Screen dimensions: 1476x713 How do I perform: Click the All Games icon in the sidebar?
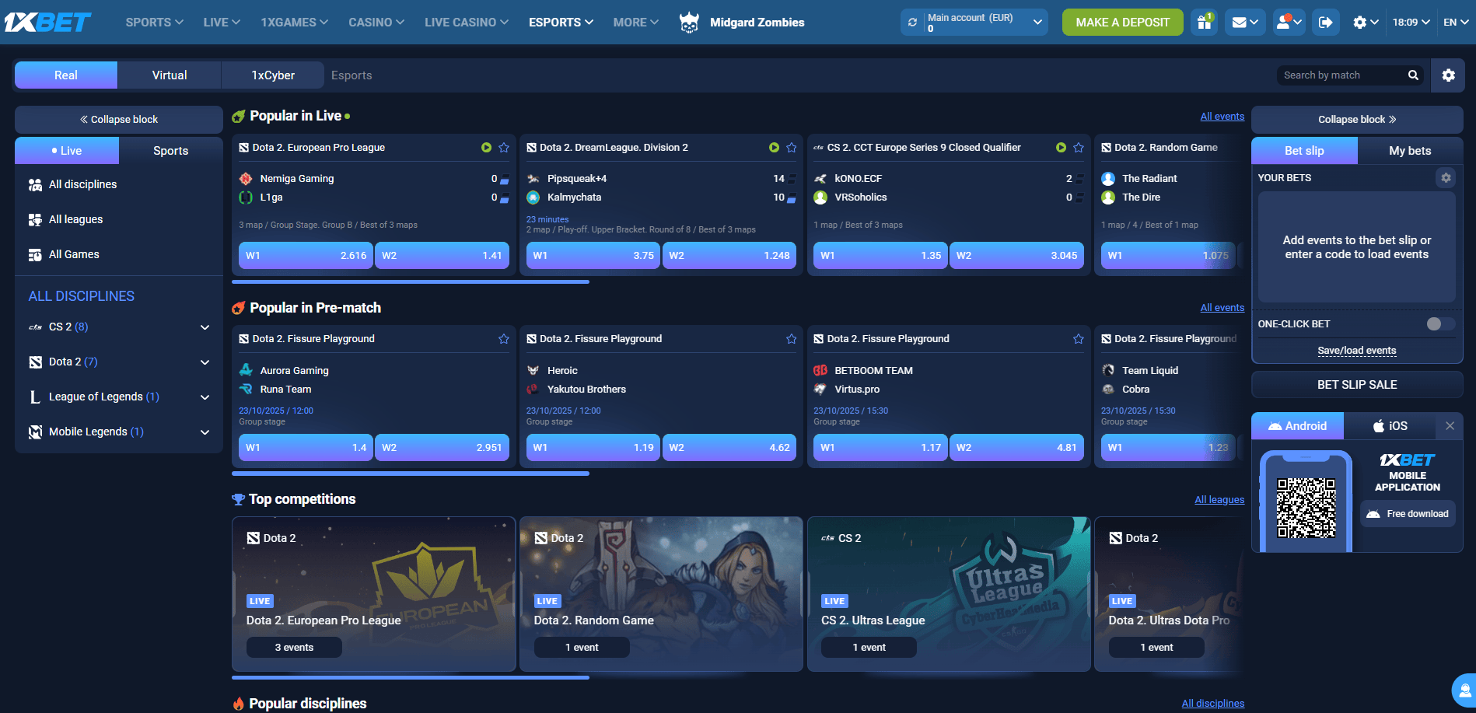pos(35,254)
